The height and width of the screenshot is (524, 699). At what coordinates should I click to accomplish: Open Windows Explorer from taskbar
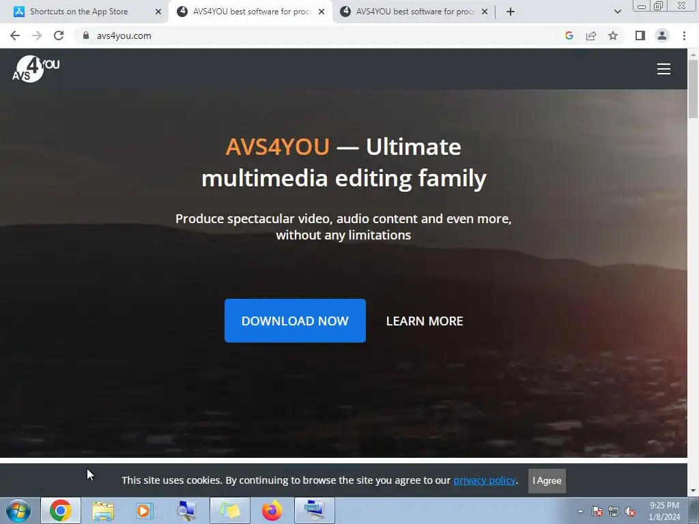pyautogui.click(x=103, y=510)
